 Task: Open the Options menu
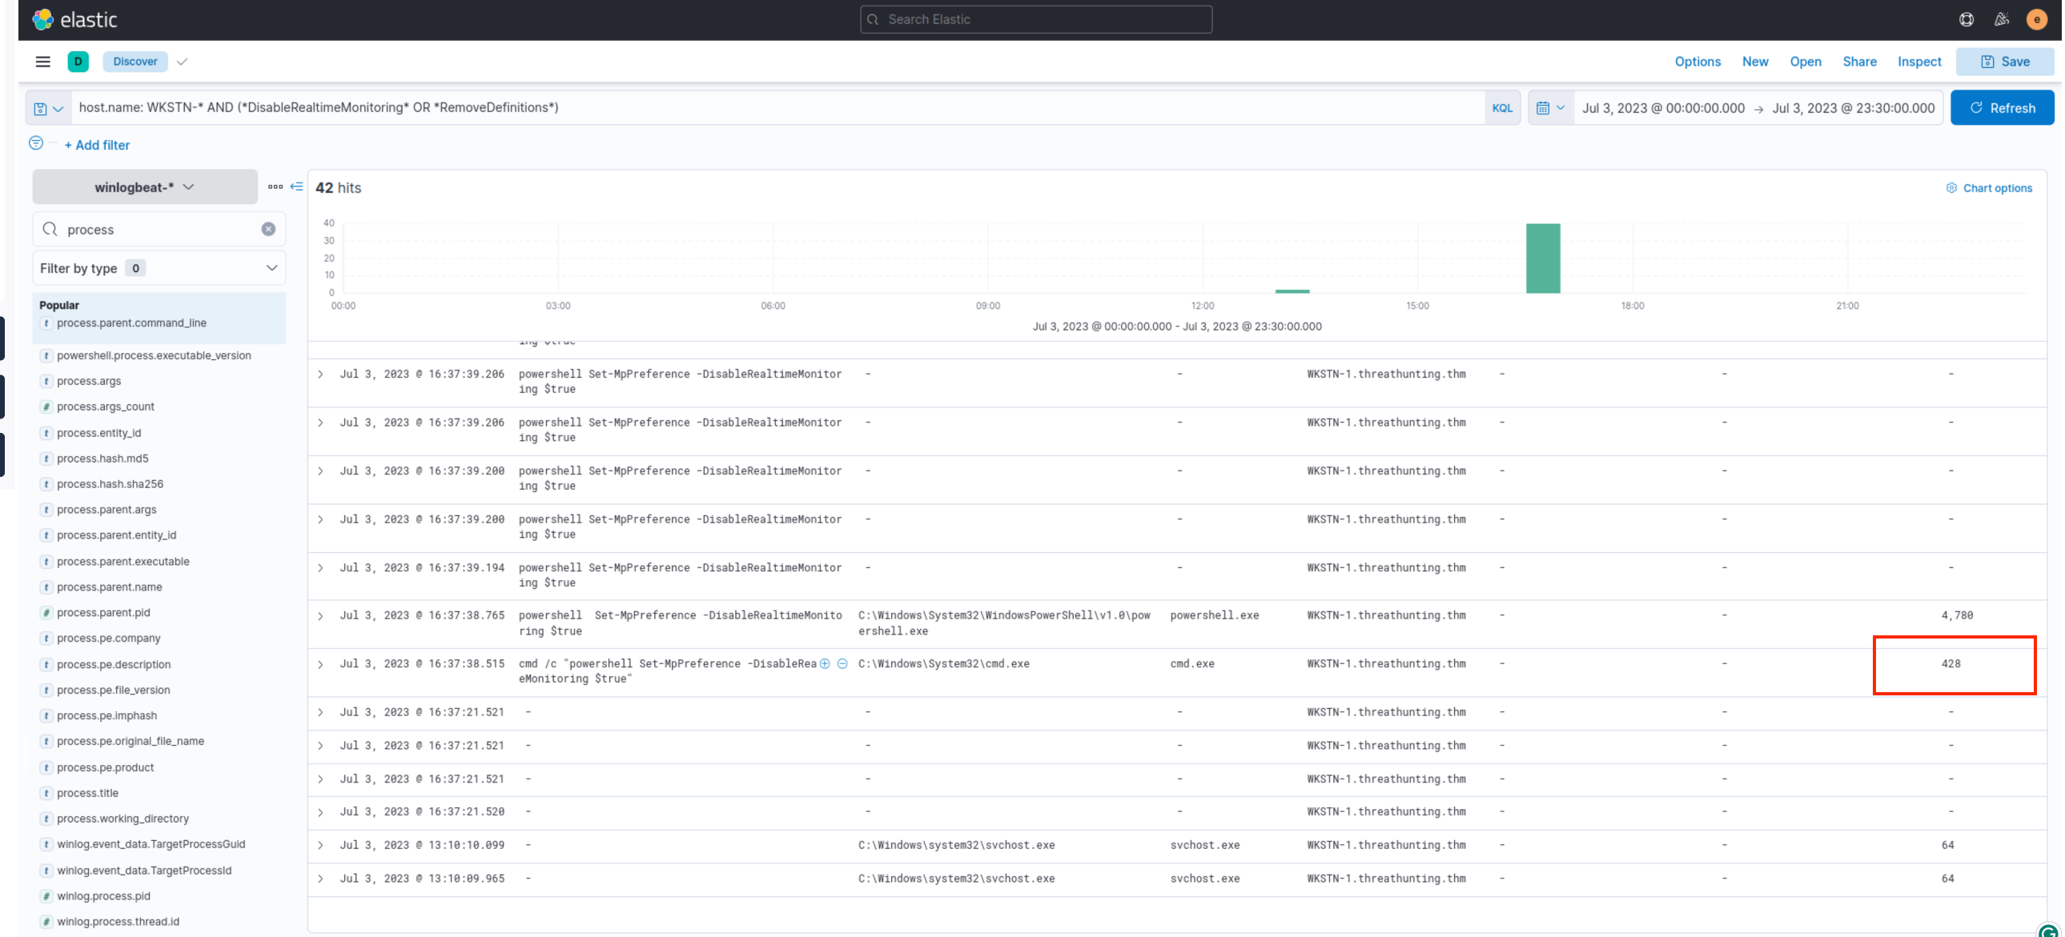(1697, 62)
